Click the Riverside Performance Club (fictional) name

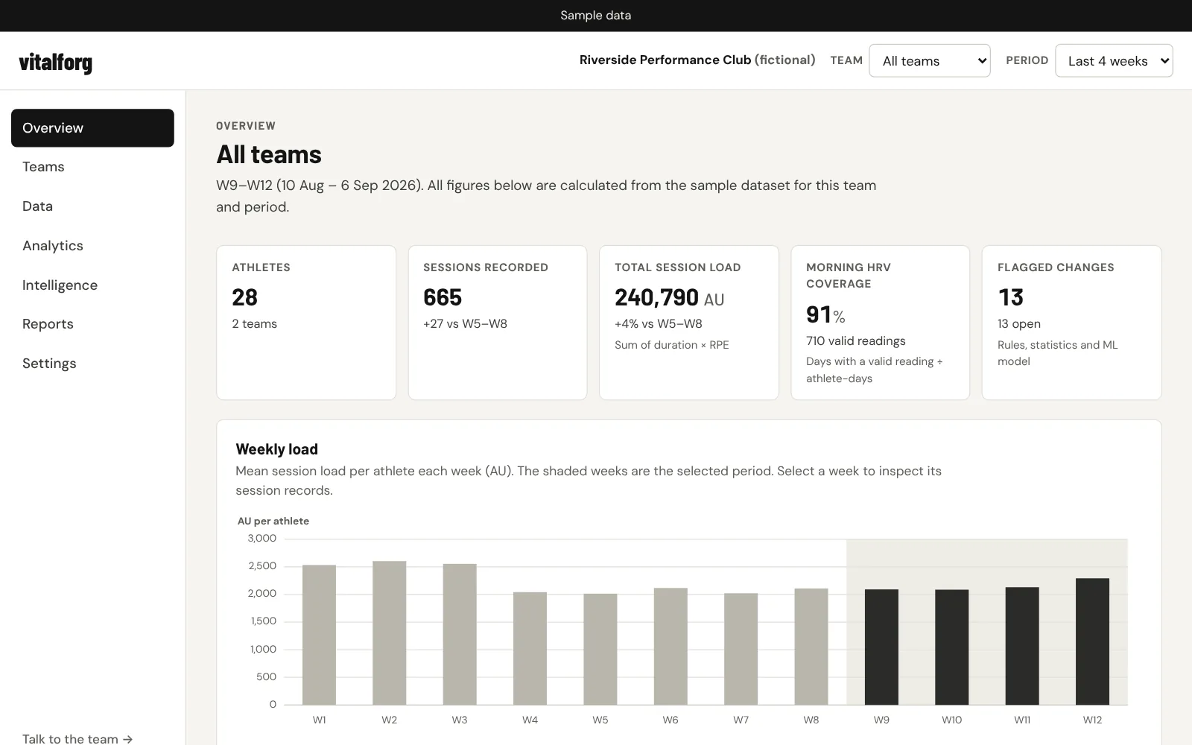pos(697,60)
